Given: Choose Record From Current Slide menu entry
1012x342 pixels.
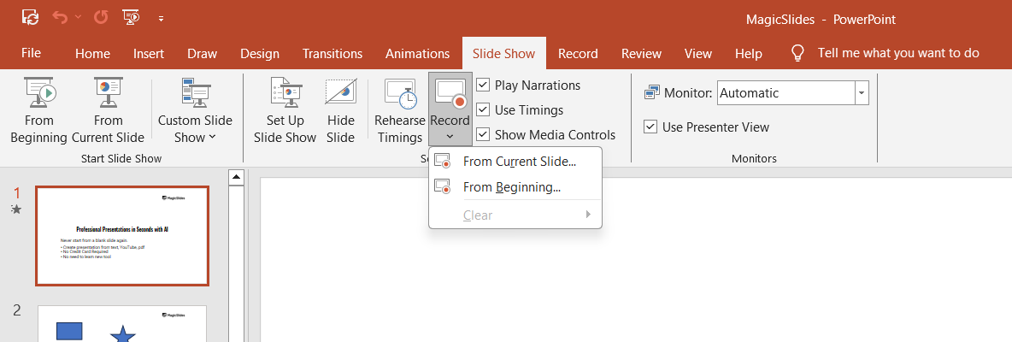Looking at the screenshot, I should pos(519,162).
